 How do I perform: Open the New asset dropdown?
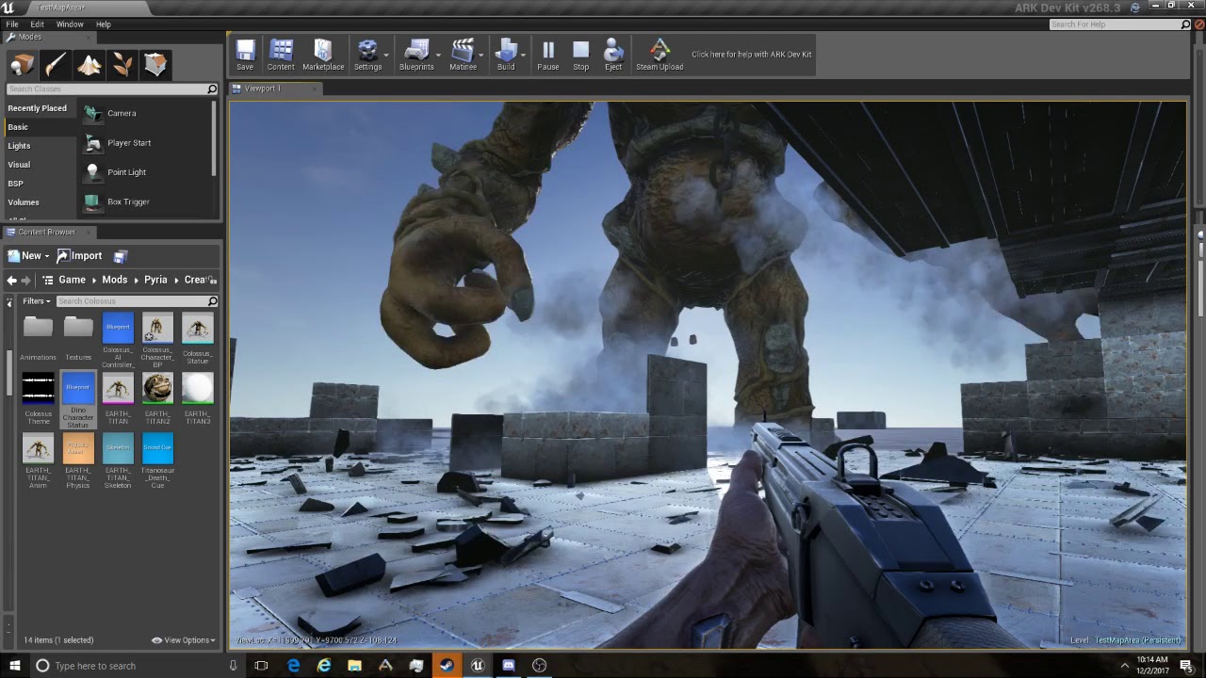tap(27, 256)
